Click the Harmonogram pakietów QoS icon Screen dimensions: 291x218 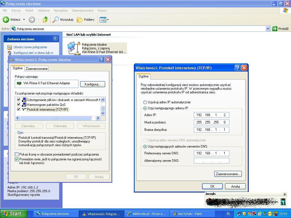[24, 104]
